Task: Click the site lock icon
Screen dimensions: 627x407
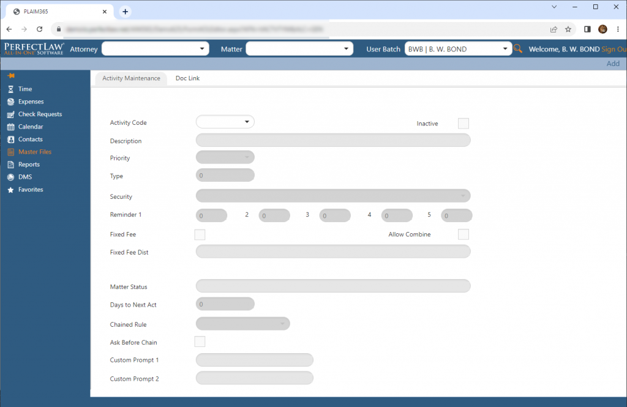Action: click(58, 29)
